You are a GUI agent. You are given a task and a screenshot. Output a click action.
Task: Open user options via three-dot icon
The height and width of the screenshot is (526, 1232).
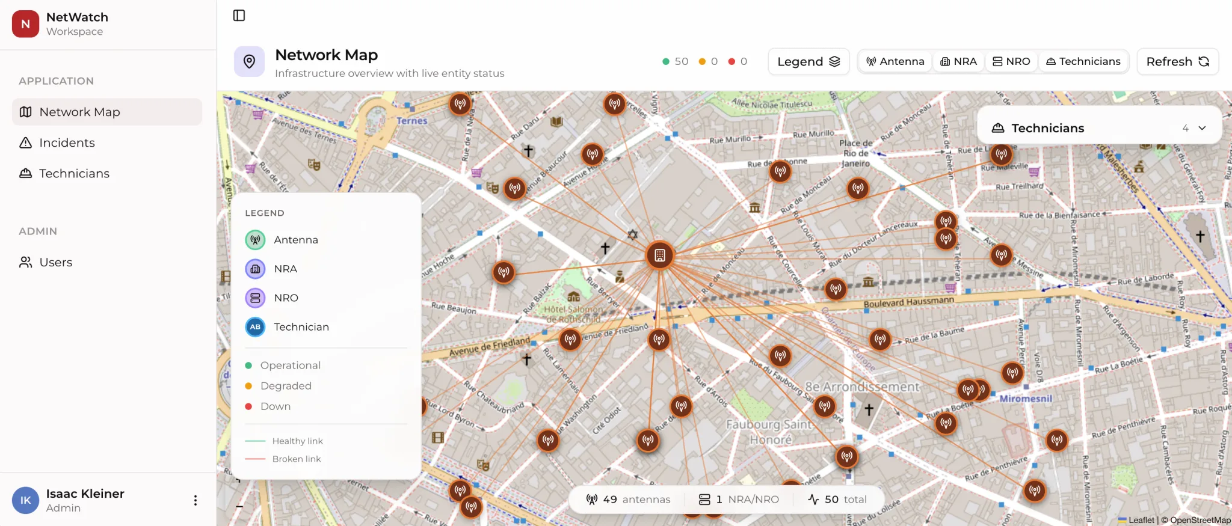(195, 500)
